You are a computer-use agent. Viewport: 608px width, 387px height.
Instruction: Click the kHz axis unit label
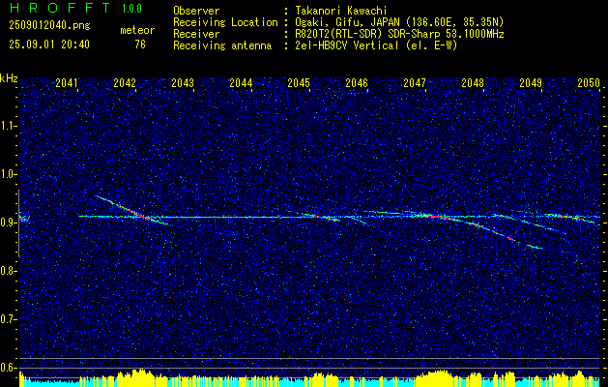pyautogui.click(x=9, y=78)
